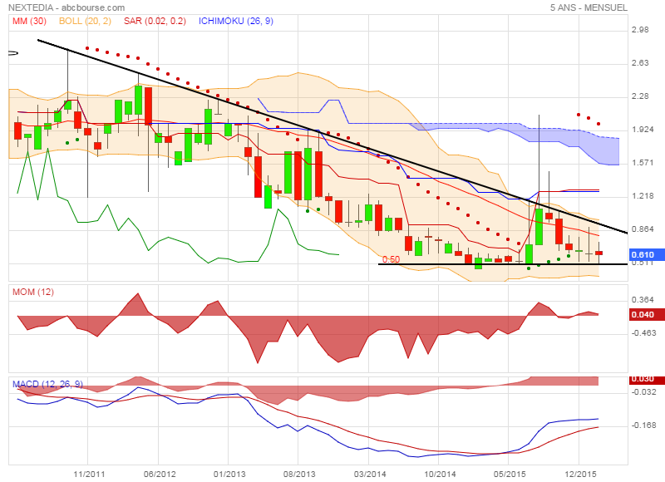665x482 pixels.
Task: Click the 05/2015 date axis label
Action: pyautogui.click(x=510, y=474)
